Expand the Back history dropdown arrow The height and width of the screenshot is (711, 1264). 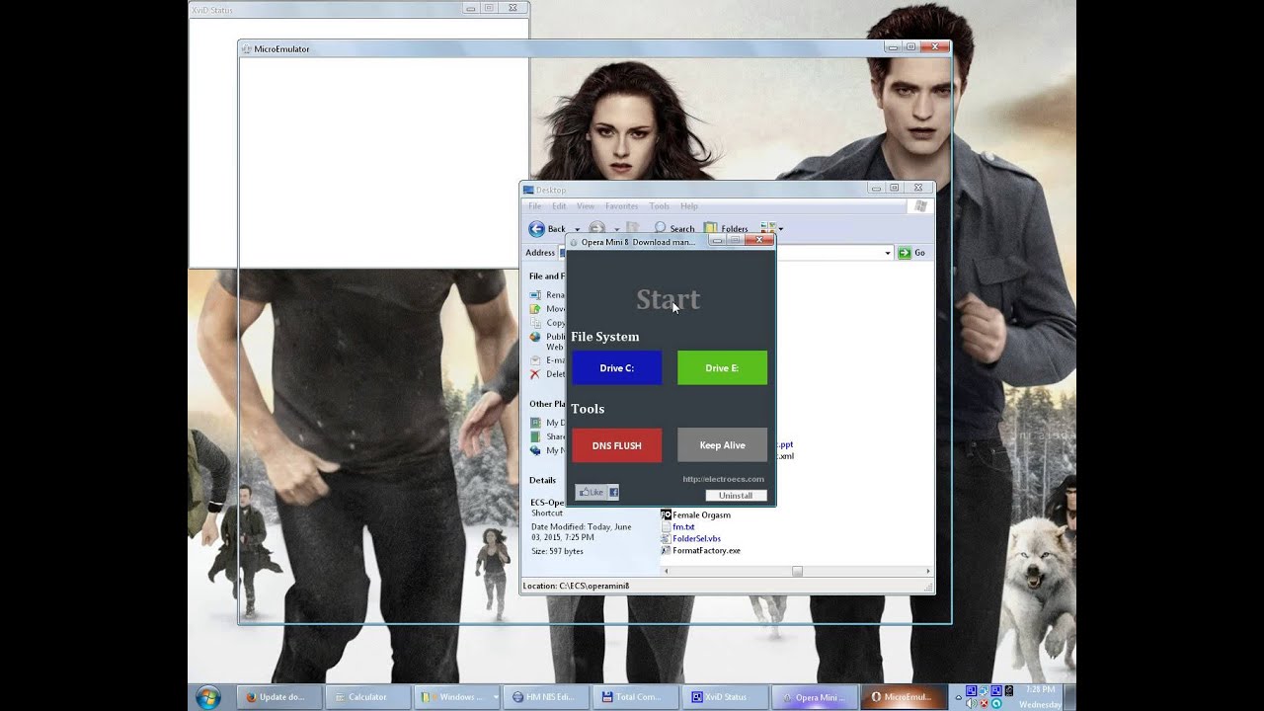(578, 229)
